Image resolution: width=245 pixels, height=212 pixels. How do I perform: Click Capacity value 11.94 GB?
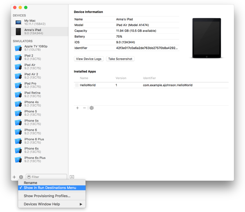click(x=136, y=31)
